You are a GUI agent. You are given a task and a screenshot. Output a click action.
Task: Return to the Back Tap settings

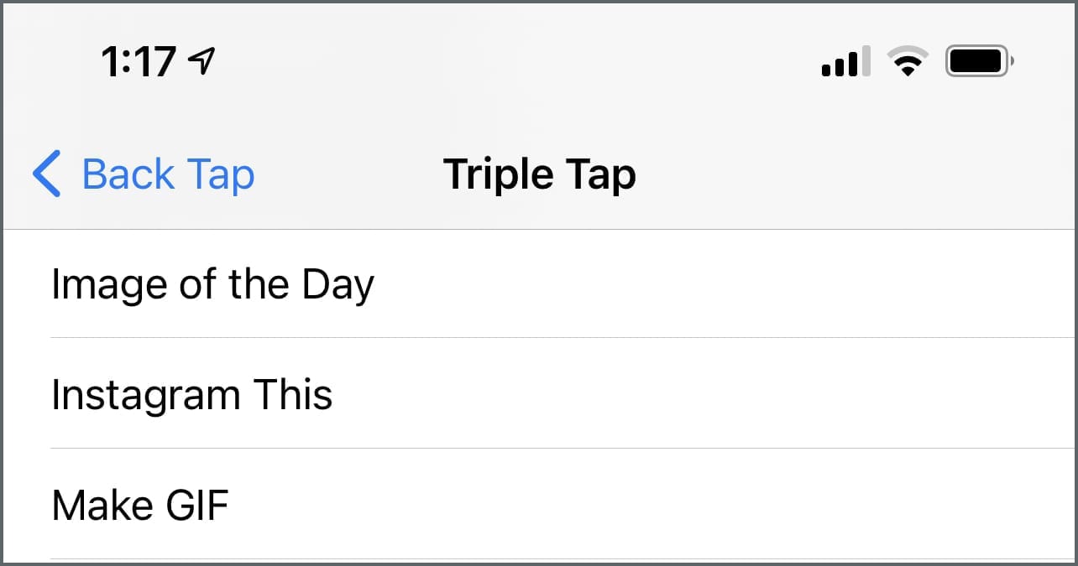pyautogui.click(x=144, y=174)
